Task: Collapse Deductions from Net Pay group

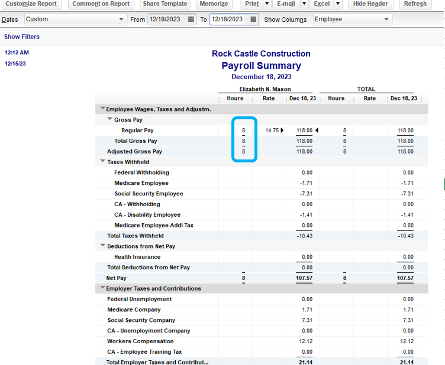Action: 102,246
